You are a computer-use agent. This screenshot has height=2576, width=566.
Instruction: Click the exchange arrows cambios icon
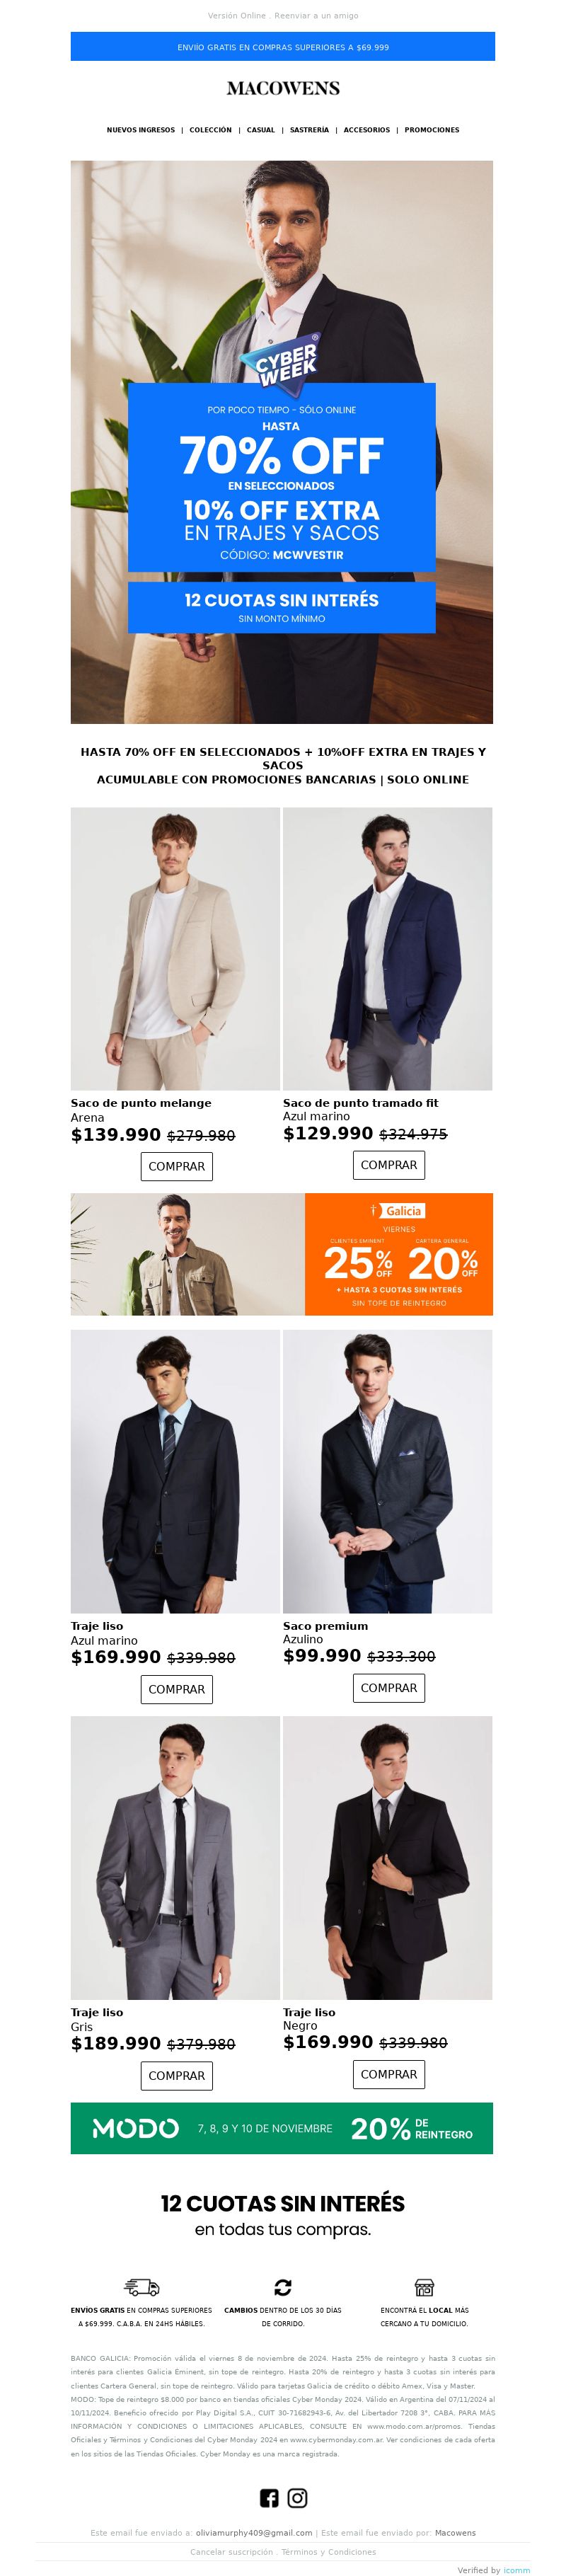click(283, 2287)
